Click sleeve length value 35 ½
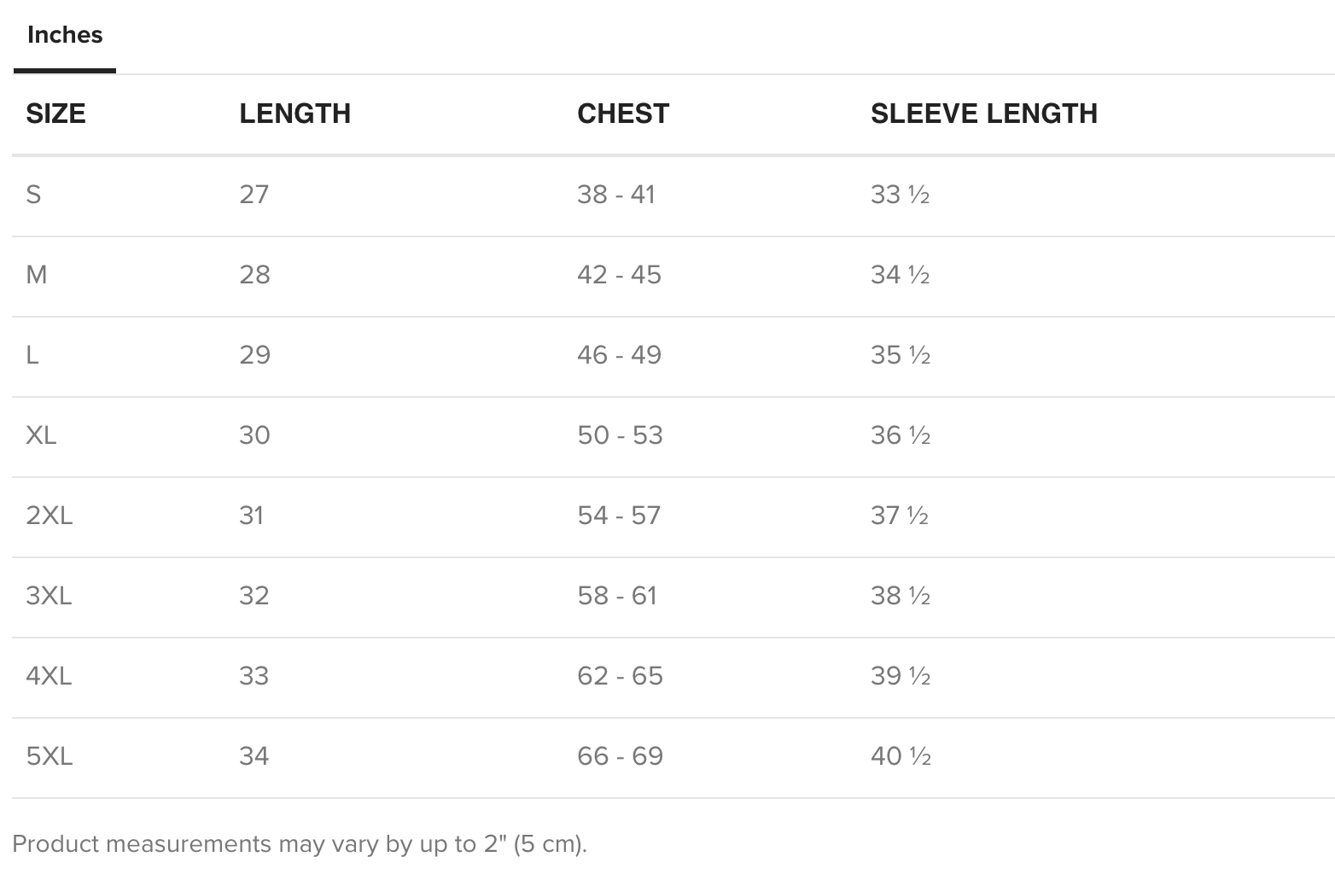Screen dimensions: 1335x886 (x=901, y=355)
